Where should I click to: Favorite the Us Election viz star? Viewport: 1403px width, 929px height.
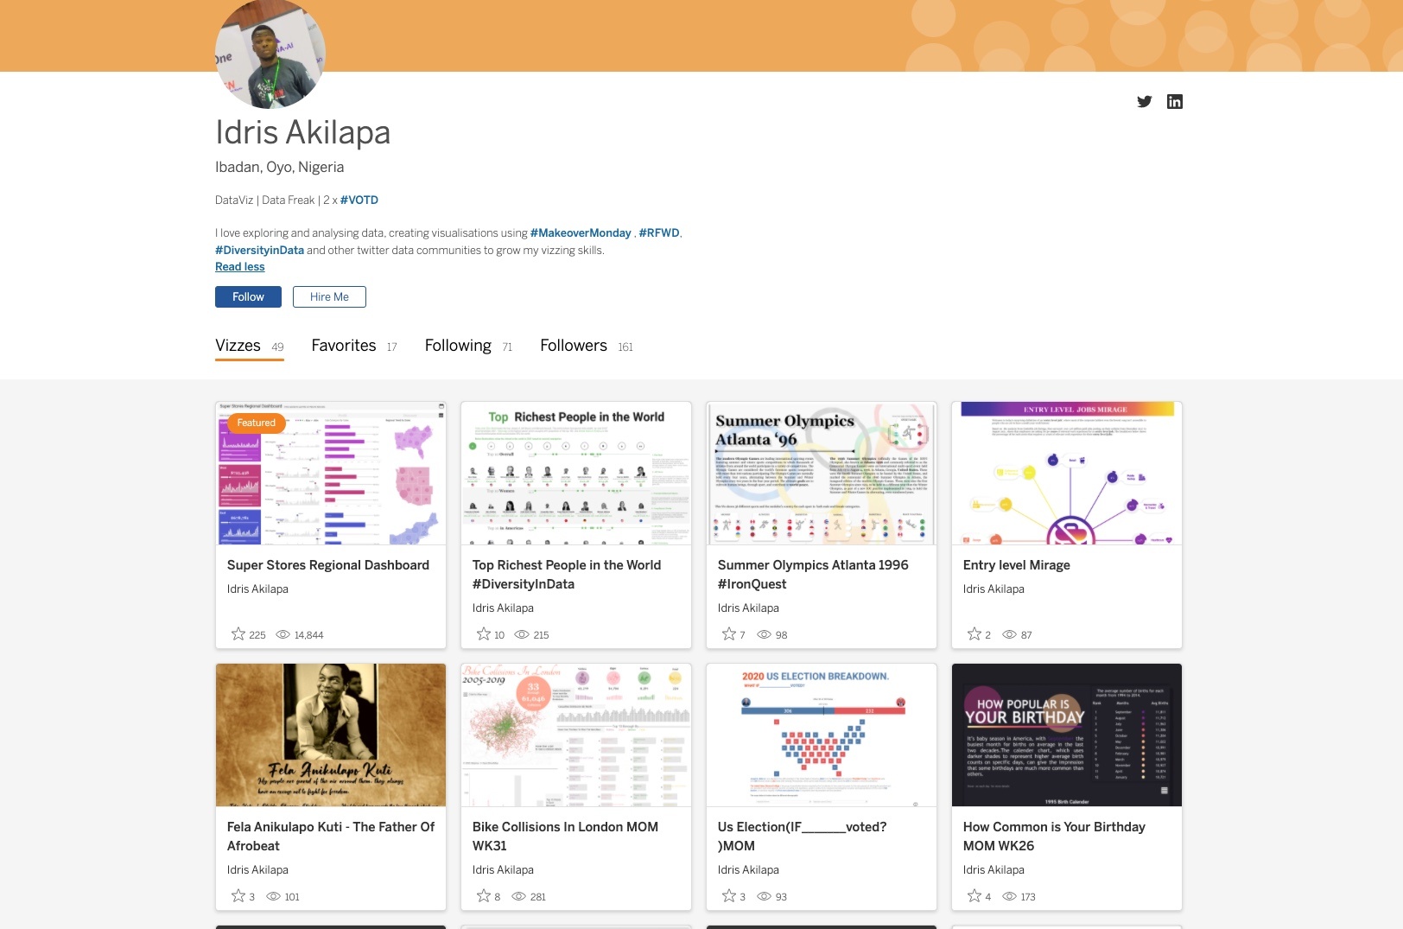click(728, 896)
